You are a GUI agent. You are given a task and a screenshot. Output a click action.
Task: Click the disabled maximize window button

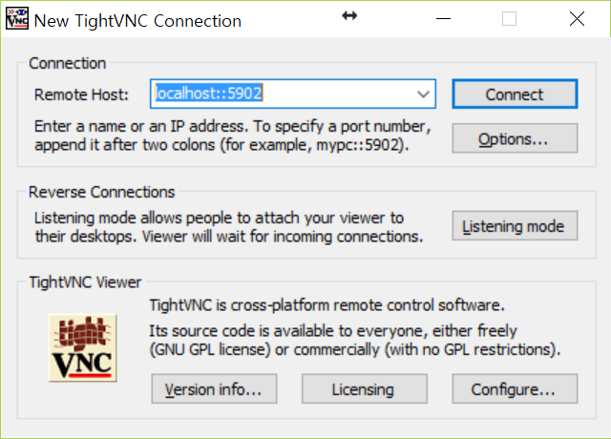coord(509,19)
